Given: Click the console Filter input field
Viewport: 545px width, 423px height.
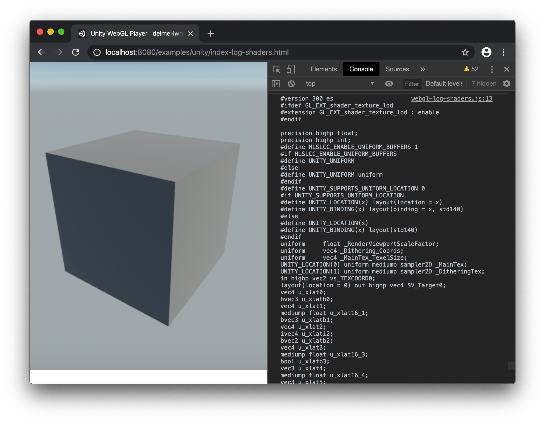Looking at the screenshot, I should point(412,84).
